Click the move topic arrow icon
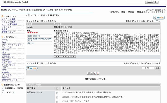This screenshot has height=103, width=167. coord(91,73)
